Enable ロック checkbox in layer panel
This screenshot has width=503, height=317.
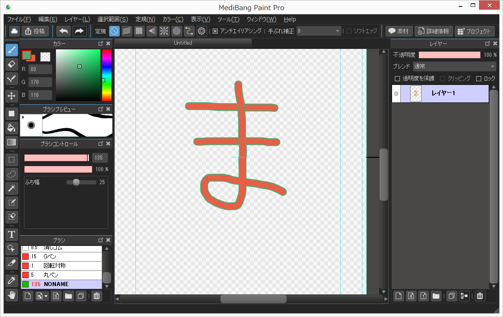tap(479, 78)
